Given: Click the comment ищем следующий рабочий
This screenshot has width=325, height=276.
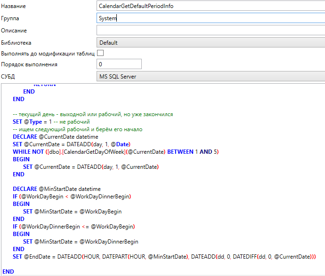Looking at the screenshot, I should (x=77, y=129).
